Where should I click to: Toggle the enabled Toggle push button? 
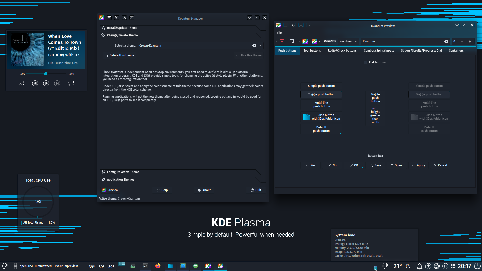pyautogui.click(x=321, y=94)
